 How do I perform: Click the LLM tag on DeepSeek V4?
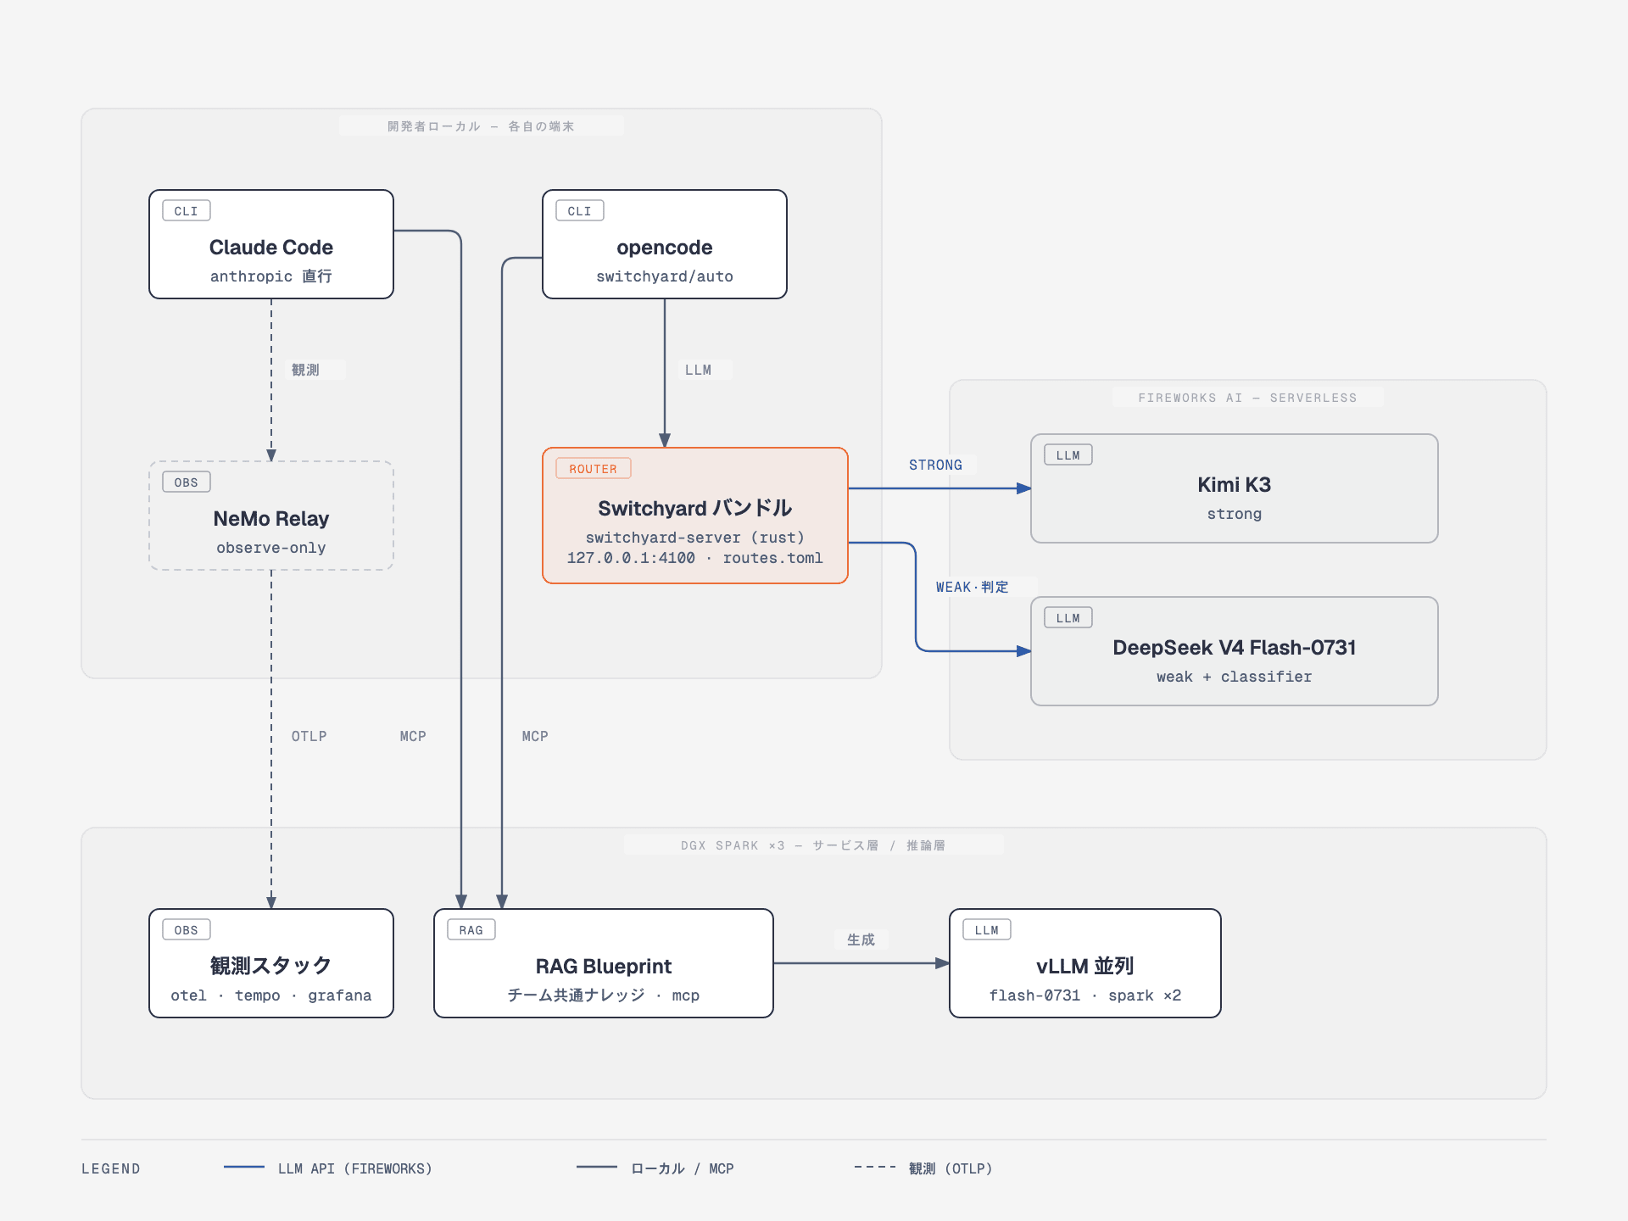point(1068,617)
